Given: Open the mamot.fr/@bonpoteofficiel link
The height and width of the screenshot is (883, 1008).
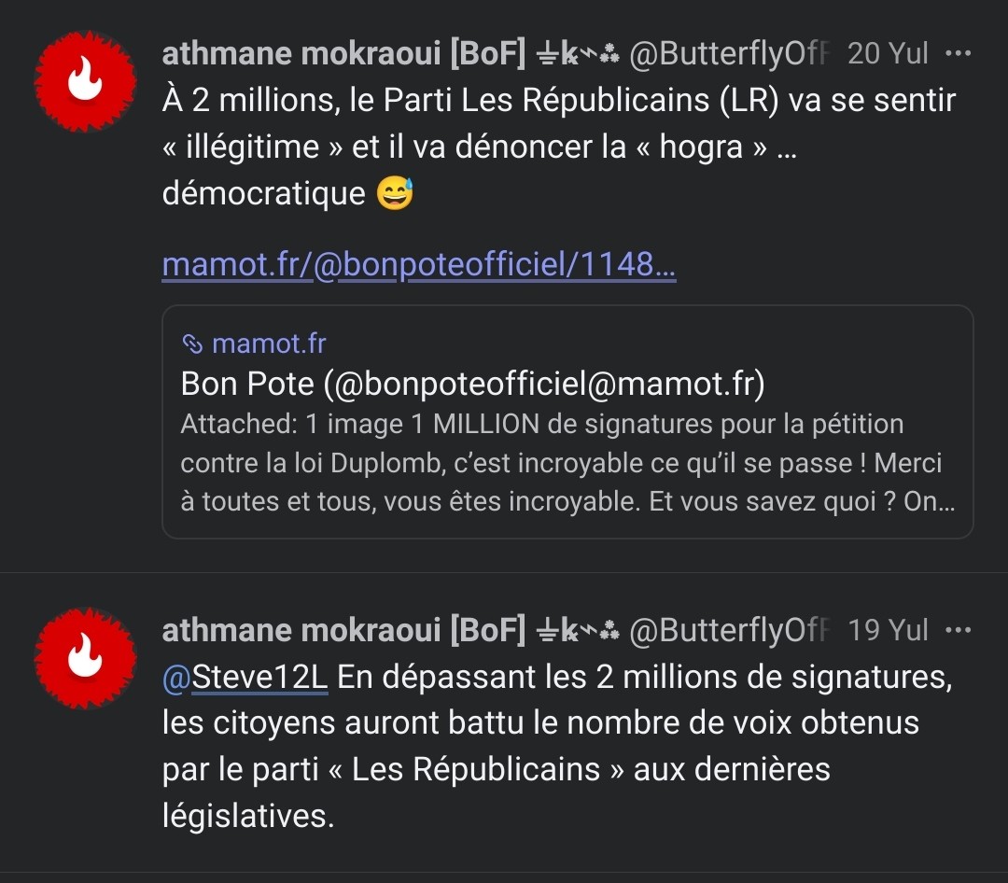Looking at the screenshot, I should tap(418, 265).
